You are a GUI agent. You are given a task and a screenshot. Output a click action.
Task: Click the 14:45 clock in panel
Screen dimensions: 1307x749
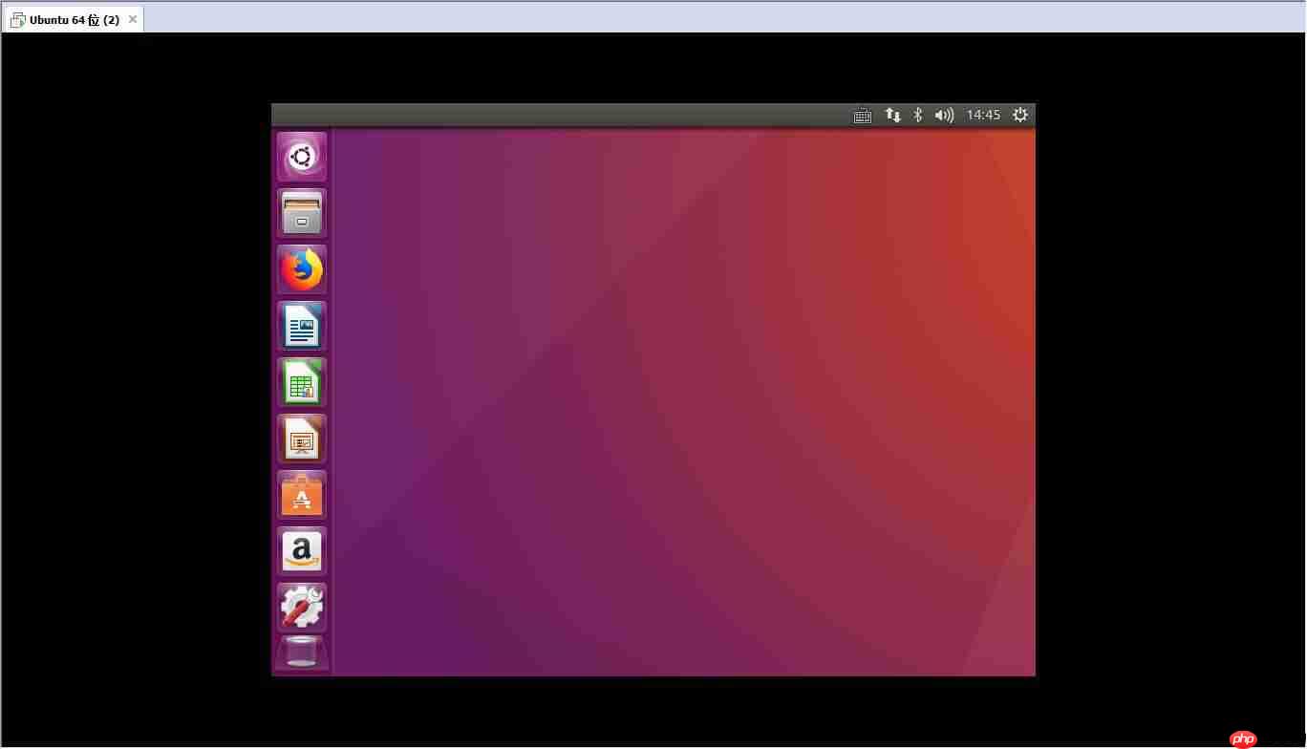983,116
